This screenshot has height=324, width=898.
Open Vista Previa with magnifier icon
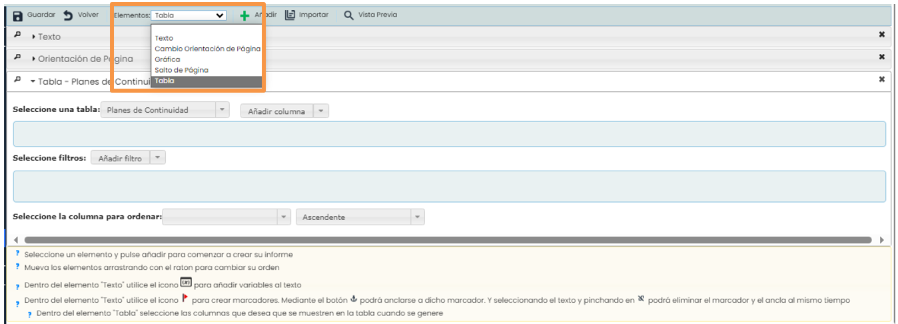coord(348,15)
